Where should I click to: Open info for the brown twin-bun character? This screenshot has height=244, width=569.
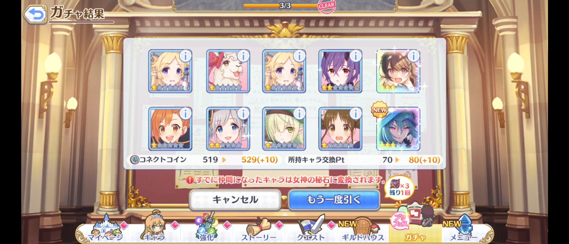[x=355, y=114]
